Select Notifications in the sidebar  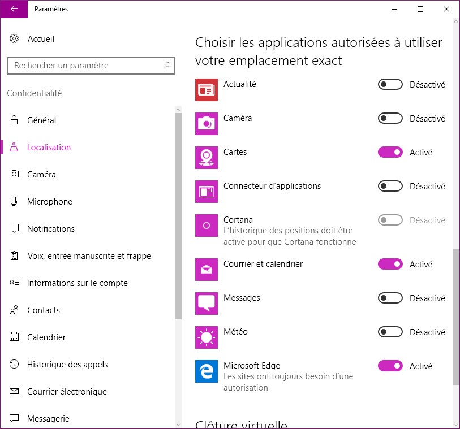tap(50, 229)
